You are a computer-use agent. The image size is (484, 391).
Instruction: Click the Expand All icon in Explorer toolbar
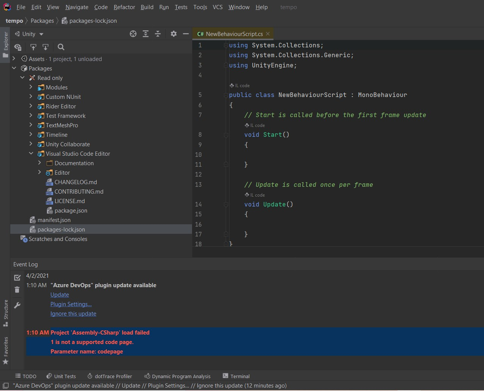click(x=146, y=34)
